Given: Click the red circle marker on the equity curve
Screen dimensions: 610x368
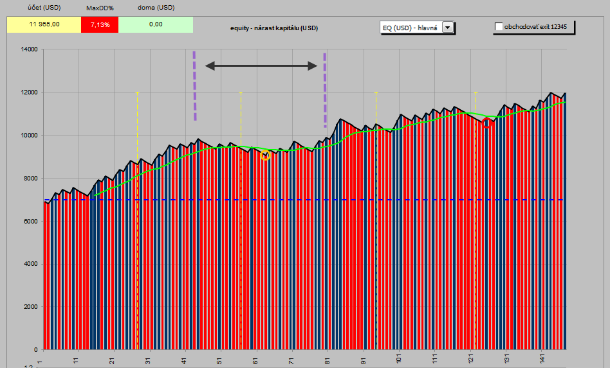Looking at the screenshot, I should point(486,123).
